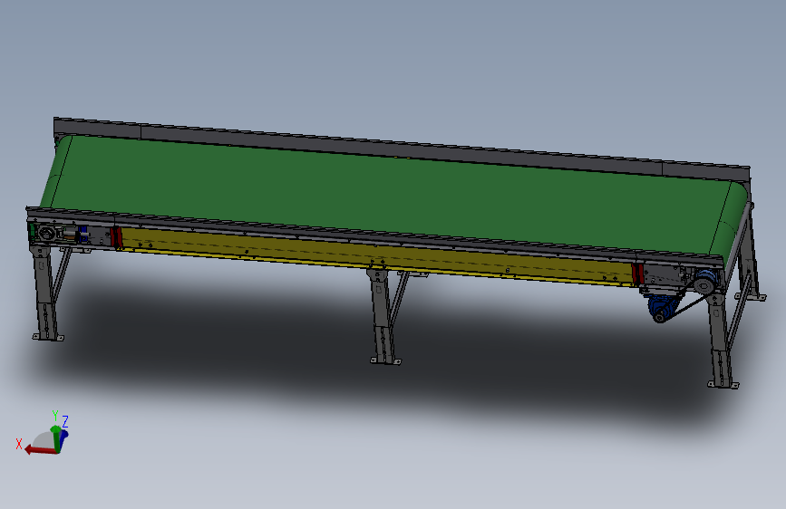The image size is (786, 509).
Task: Select the blue drive motor under conveyor
Action: (x=662, y=308)
